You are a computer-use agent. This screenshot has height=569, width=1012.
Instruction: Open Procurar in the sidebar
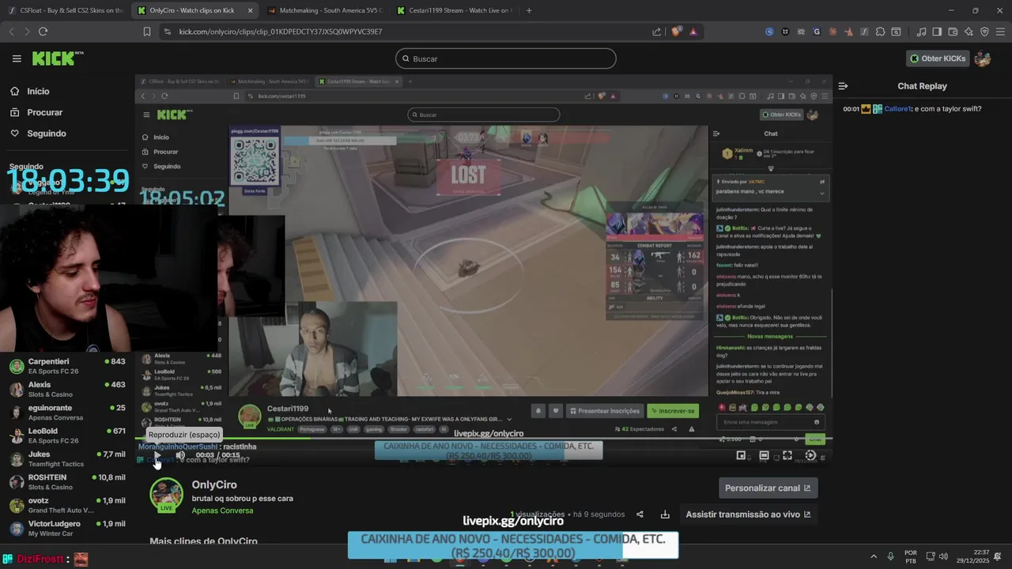[x=44, y=112]
